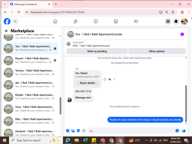The height and width of the screenshot is (144, 192).
Task: Click the chat area vertical scrollbar
Action: pyautogui.click(x=186, y=103)
